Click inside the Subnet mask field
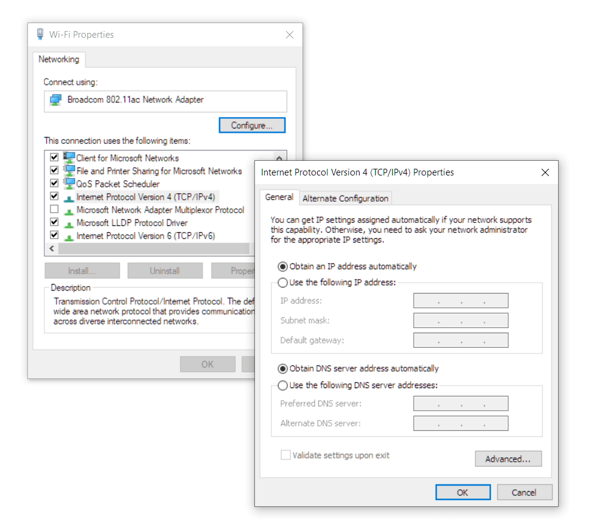This screenshot has height=527, width=597. 460,320
